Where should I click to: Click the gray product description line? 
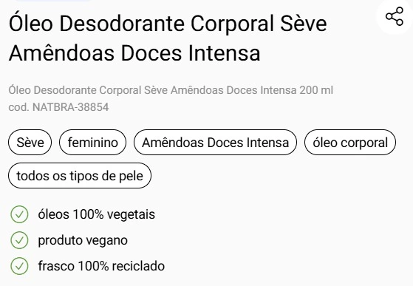pyautogui.click(x=171, y=90)
